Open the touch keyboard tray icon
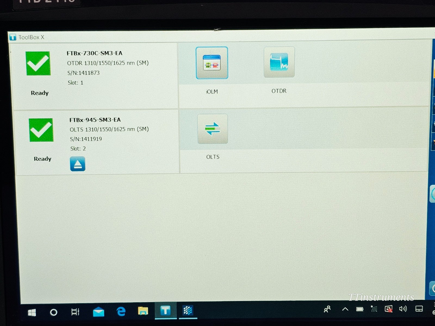 point(419,309)
